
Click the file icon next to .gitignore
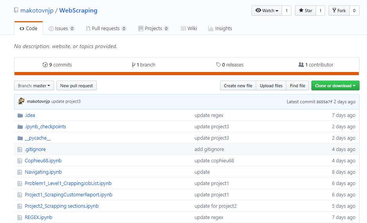click(x=20, y=149)
